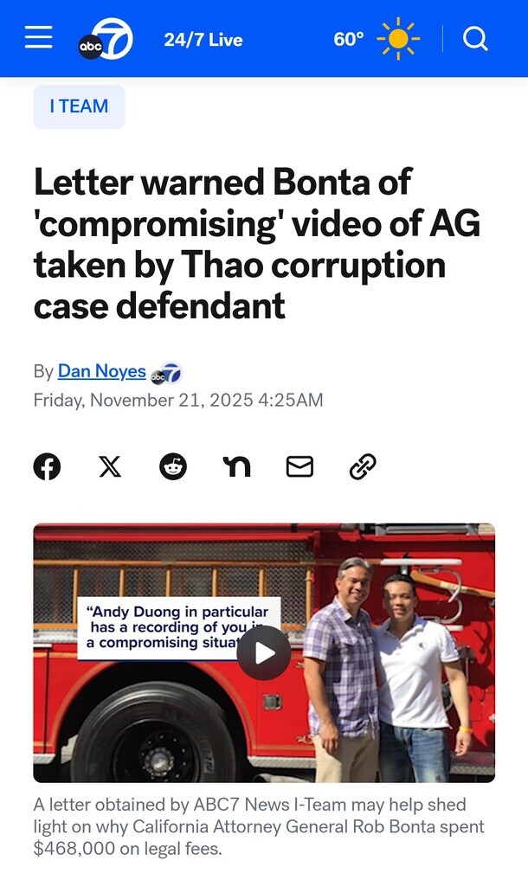Viewport: 528px width, 886px height.
Task: Open the hamburger navigation menu
Action: [39, 37]
